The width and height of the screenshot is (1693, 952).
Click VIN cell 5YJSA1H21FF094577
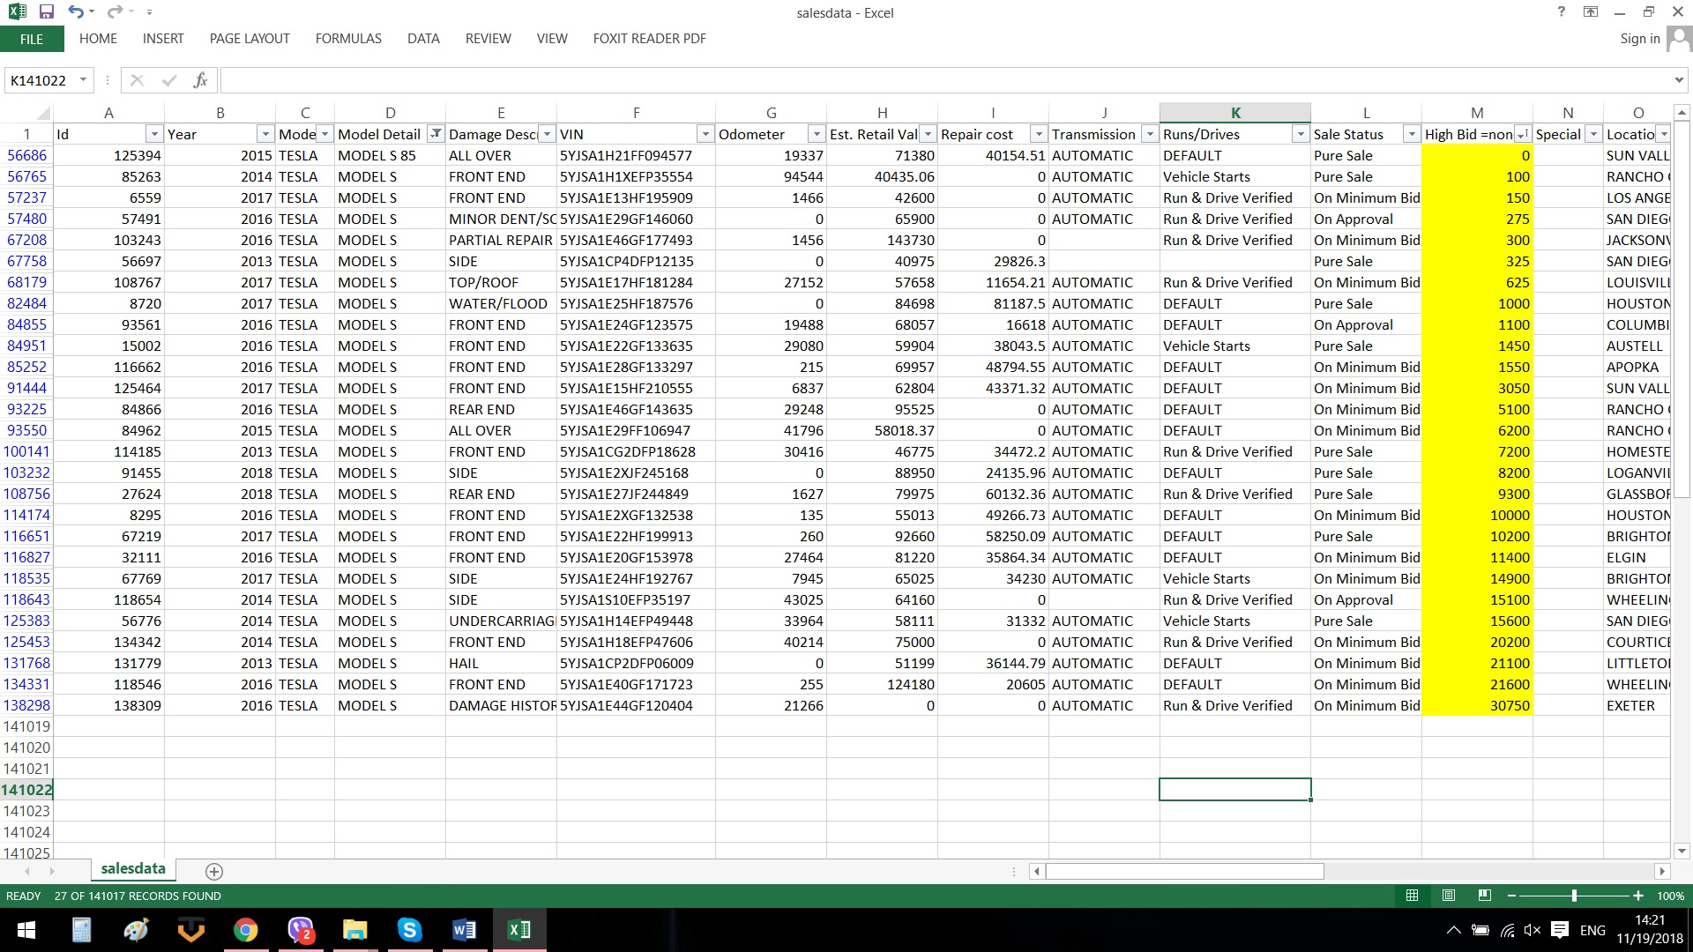click(x=636, y=155)
